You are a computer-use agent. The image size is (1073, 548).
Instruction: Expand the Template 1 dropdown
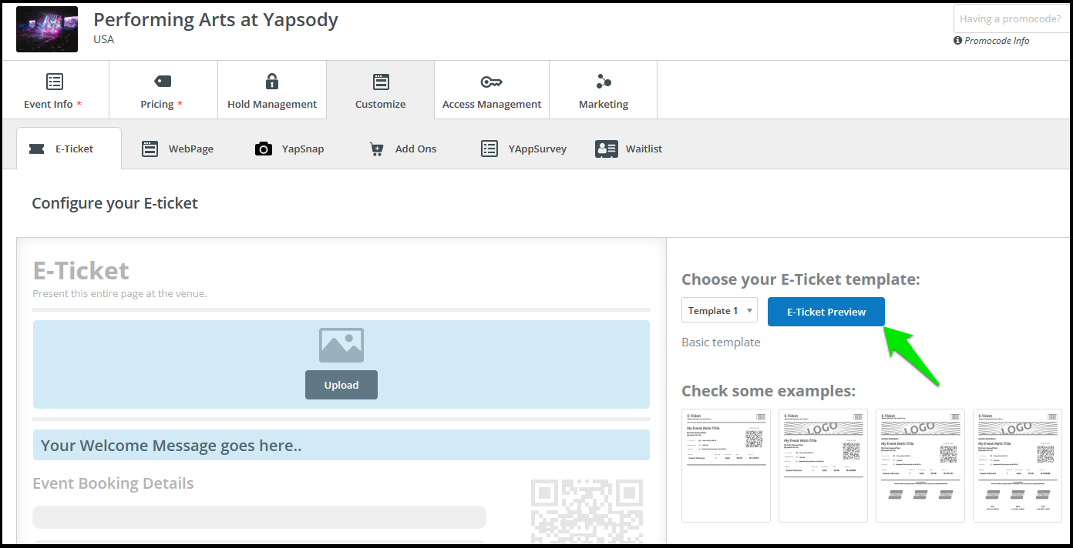coord(719,310)
